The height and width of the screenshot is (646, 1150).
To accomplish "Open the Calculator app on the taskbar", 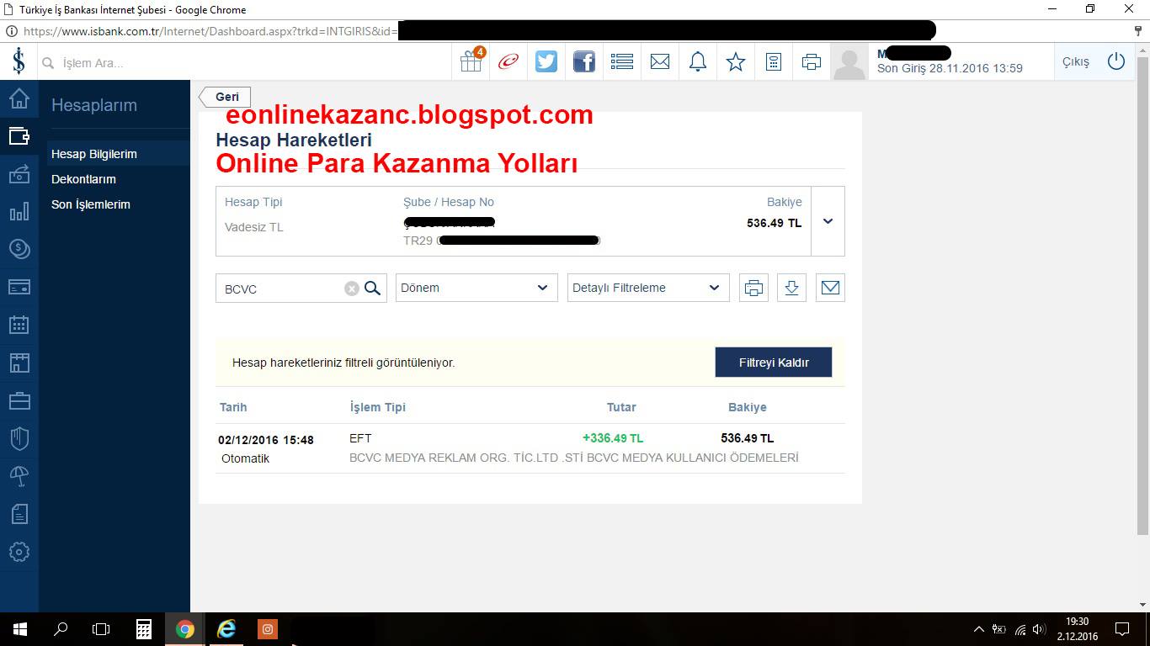I will pos(144,629).
